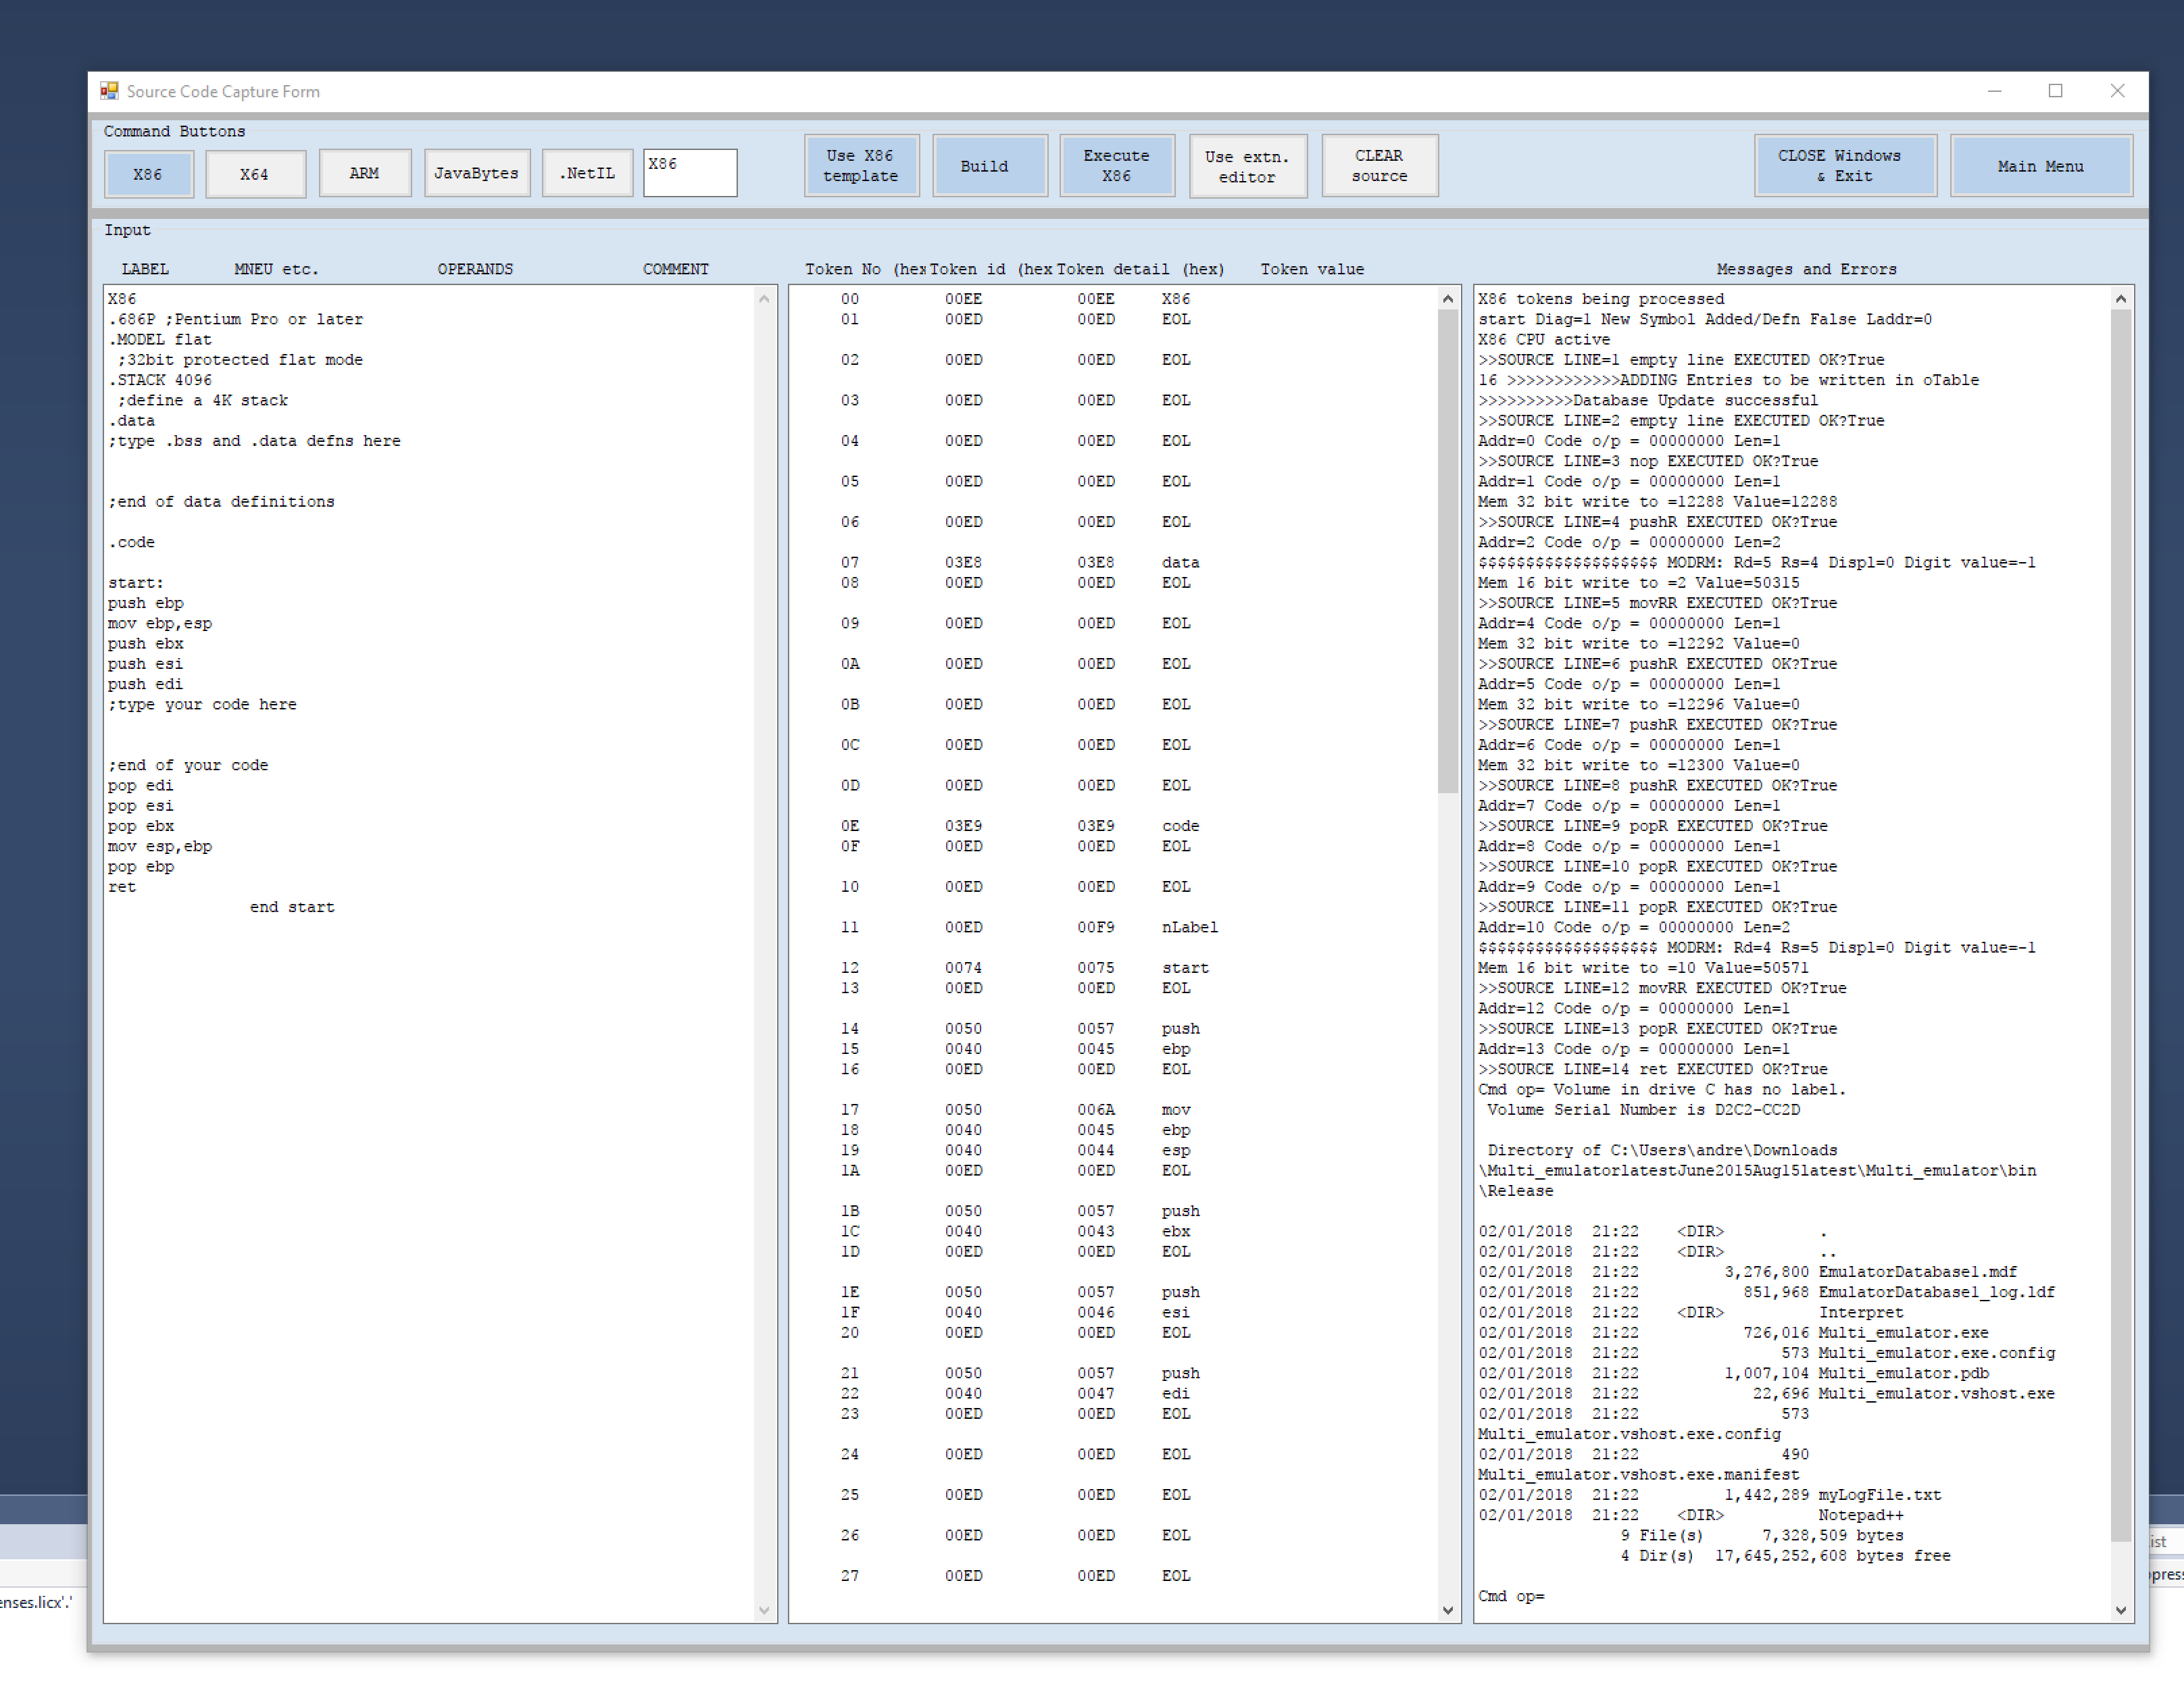The height and width of the screenshot is (1685, 2184).
Task: Click the 'Multi_emulator.pdb' file entry
Action: (1903, 1373)
